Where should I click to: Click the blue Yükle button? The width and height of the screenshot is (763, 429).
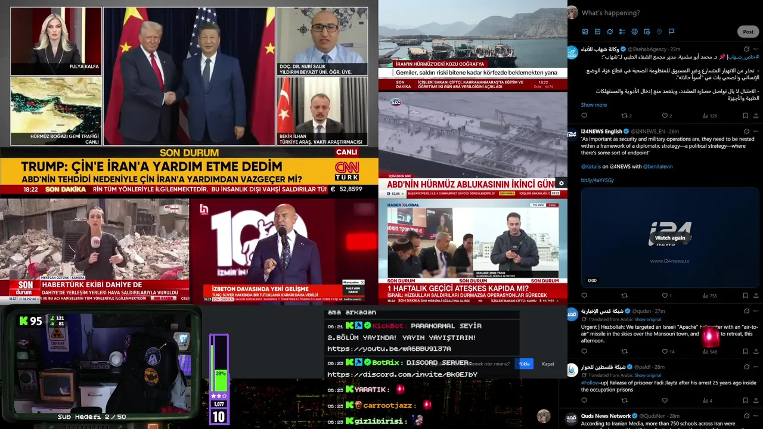tap(524, 363)
